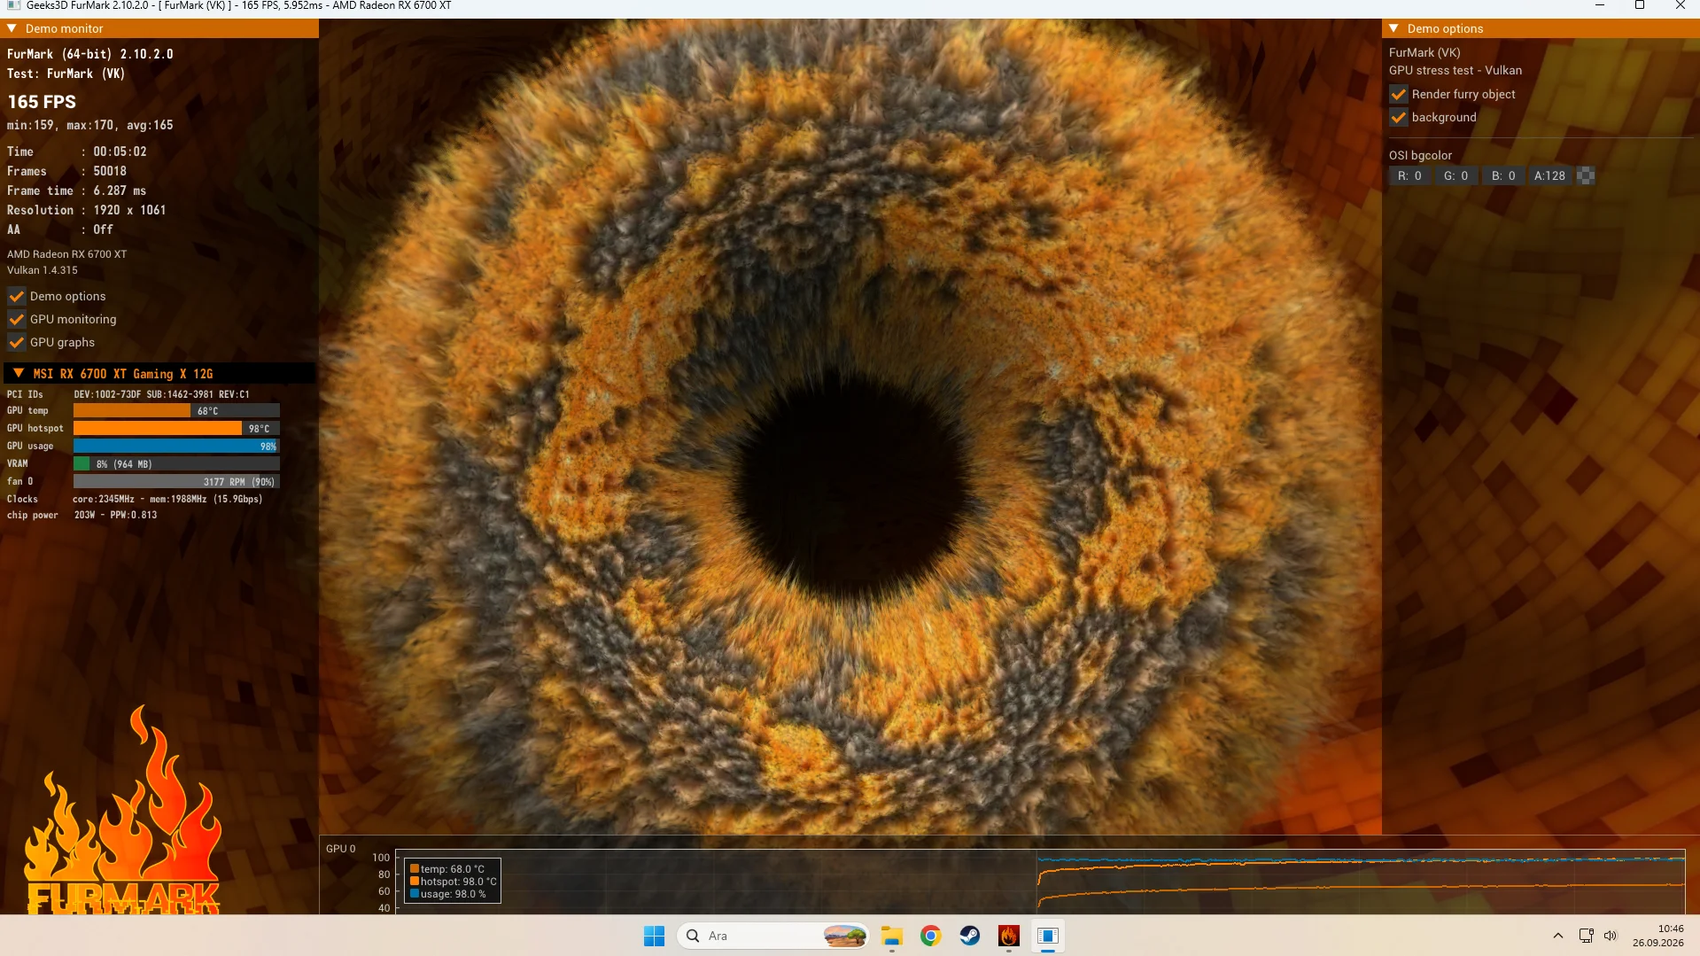Uncheck the GPU graphs checkbox
The height and width of the screenshot is (956, 1700).
click(x=16, y=342)
